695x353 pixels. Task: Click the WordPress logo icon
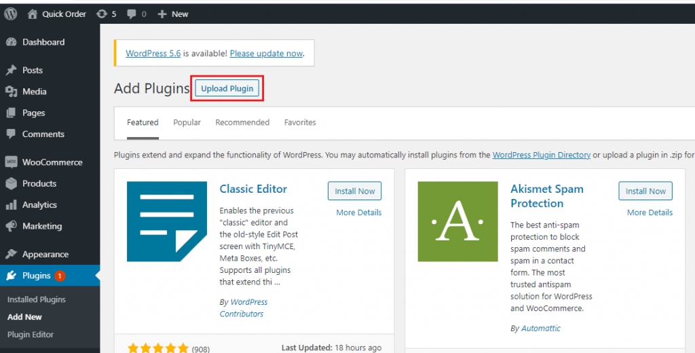[x=11, y=14]
